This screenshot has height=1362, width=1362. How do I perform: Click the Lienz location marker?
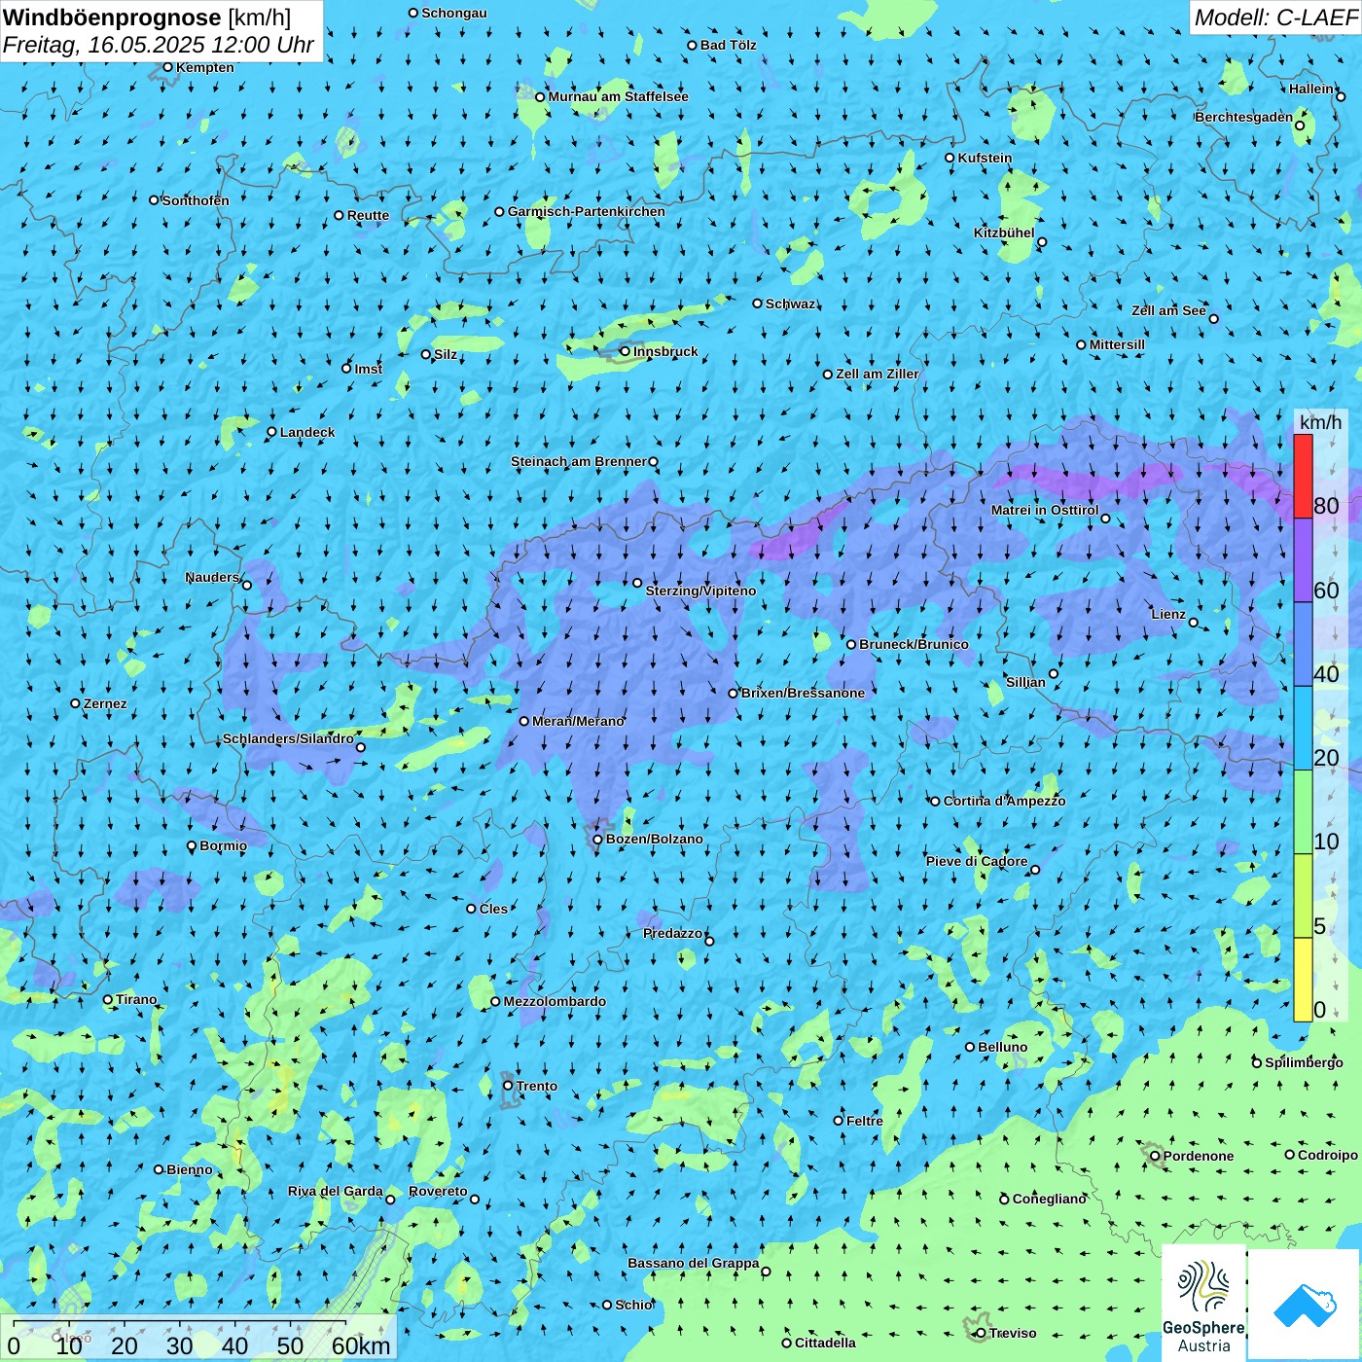(x=1194, y=623)
